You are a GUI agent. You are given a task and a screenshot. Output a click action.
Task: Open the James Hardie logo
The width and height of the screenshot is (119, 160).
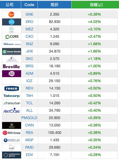[x=12, y=51]
